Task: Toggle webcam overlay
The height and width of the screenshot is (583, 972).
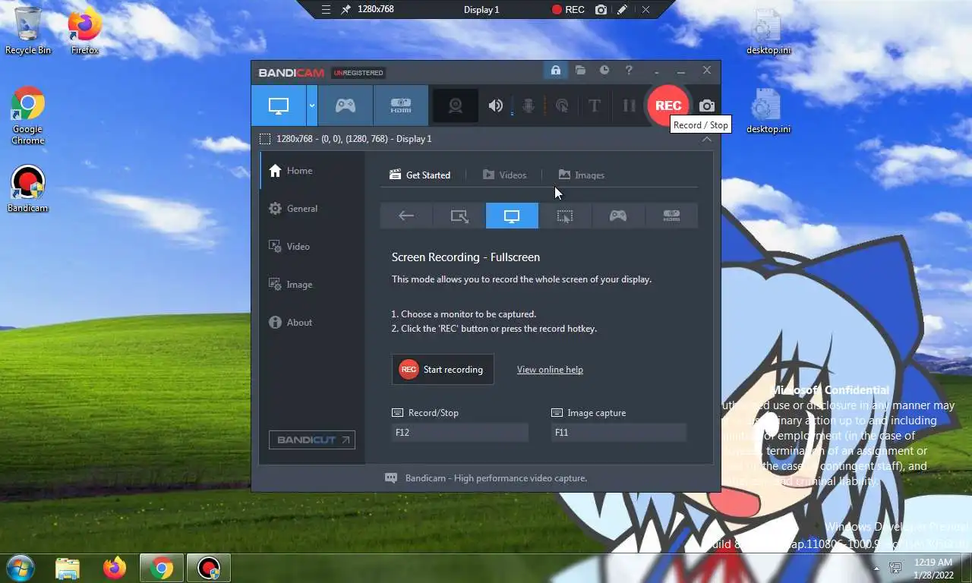Action: pos(456,106)
